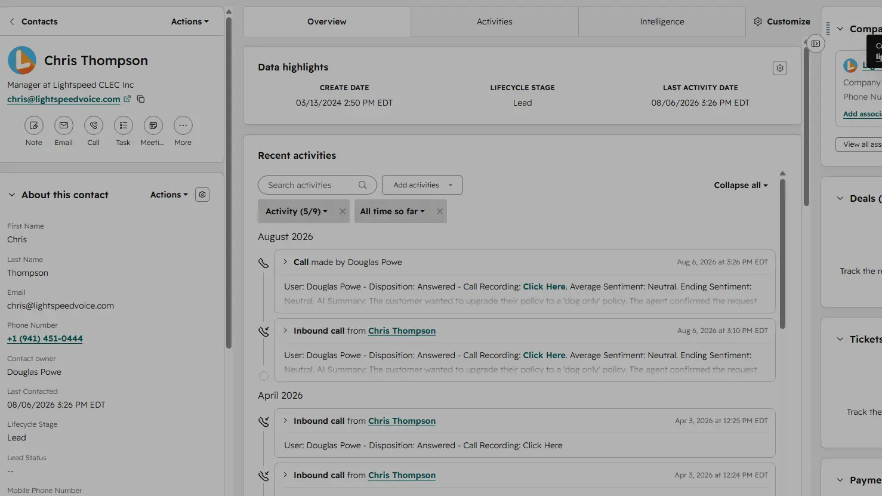Click the main content vertical scrollbar
This screenshot has height=496, width=882.
pyautogui.click(x=806, y=125)
